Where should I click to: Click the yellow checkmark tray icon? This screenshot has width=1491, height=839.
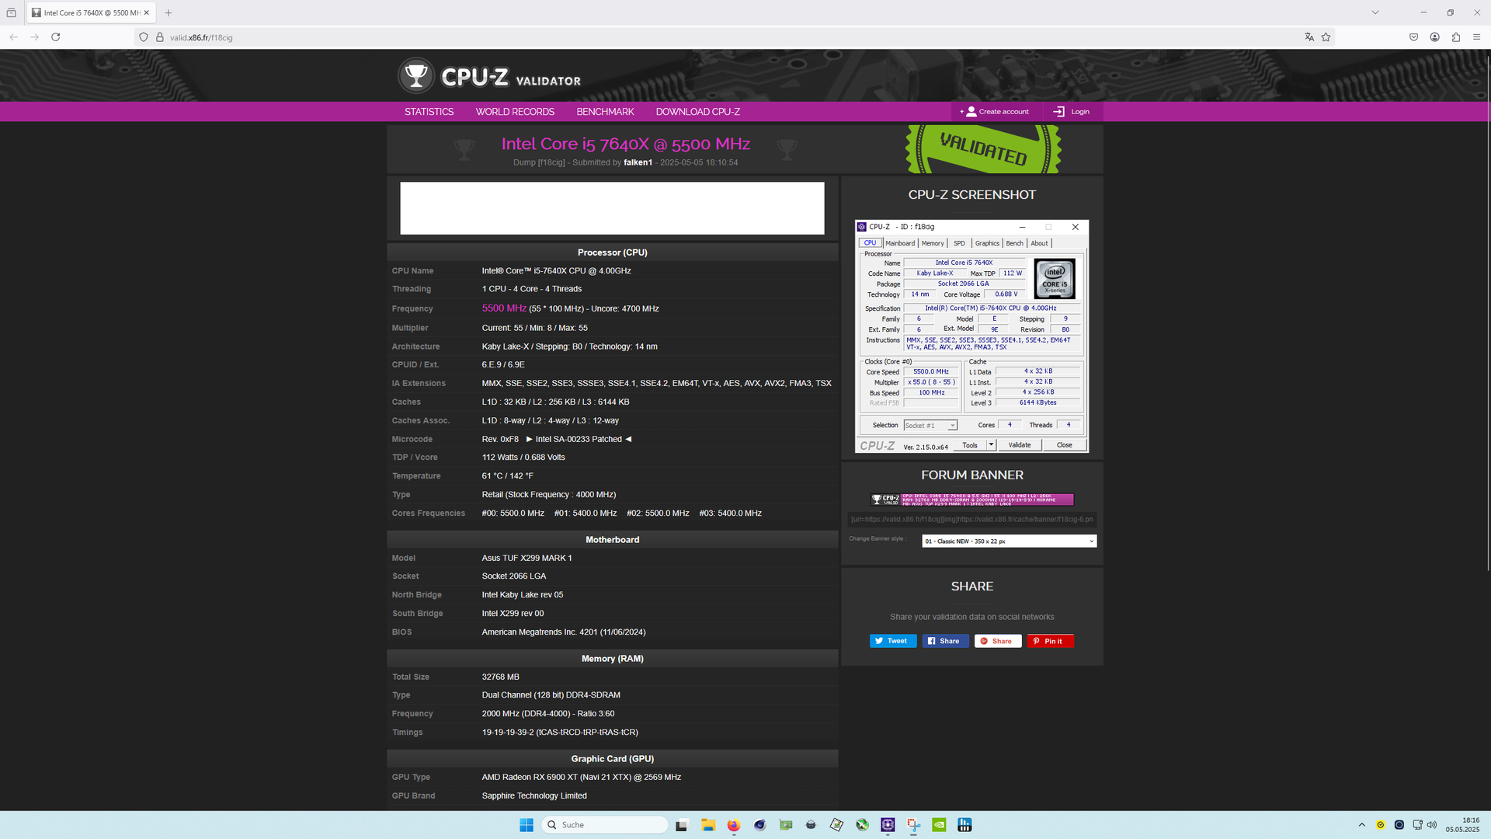click(1380, 825)
